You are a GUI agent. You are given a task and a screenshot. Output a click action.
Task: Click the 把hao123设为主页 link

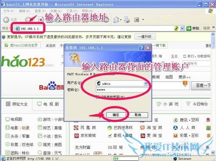tap(24, 45)
